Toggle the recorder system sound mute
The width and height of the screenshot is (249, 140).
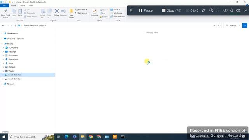click(238, 10)
